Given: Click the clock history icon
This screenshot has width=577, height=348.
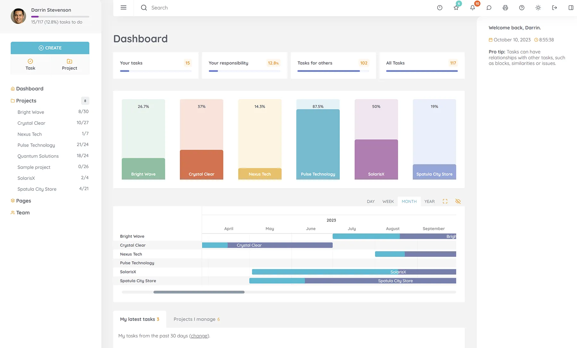Looking at the screenshot, I should coord(439,8).
